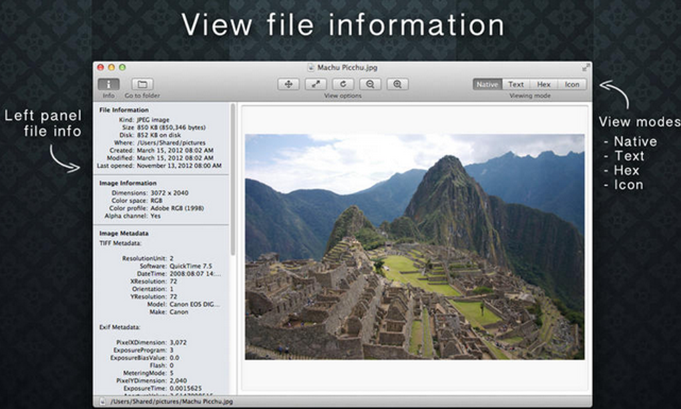This screenshot has width=681, height=409.
Task: Click the PixelYDimension value 2,040
Action: (178, 381)
